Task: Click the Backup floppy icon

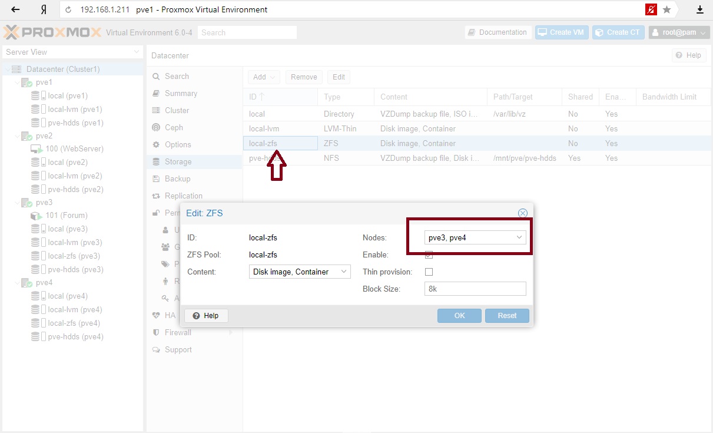Action: click(x=156, y=179)
